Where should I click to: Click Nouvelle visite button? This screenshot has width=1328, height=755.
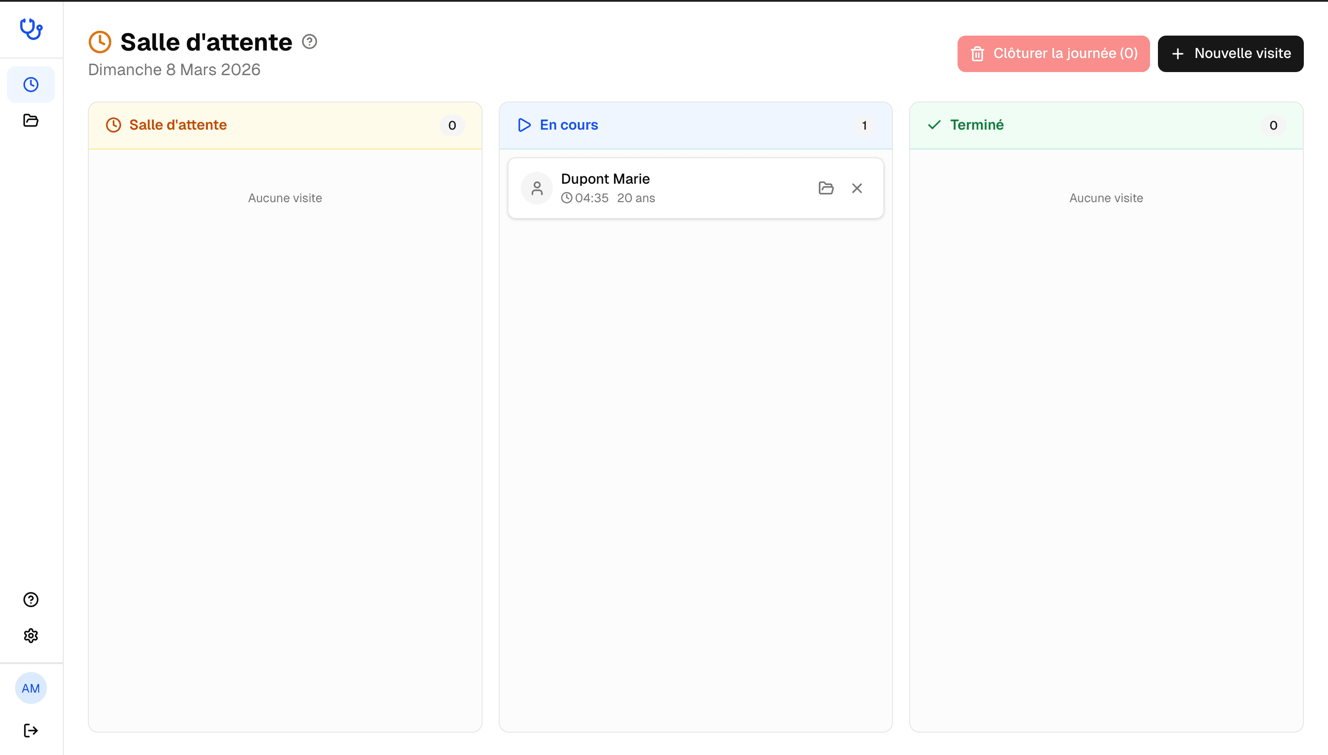pos(1230,54)
